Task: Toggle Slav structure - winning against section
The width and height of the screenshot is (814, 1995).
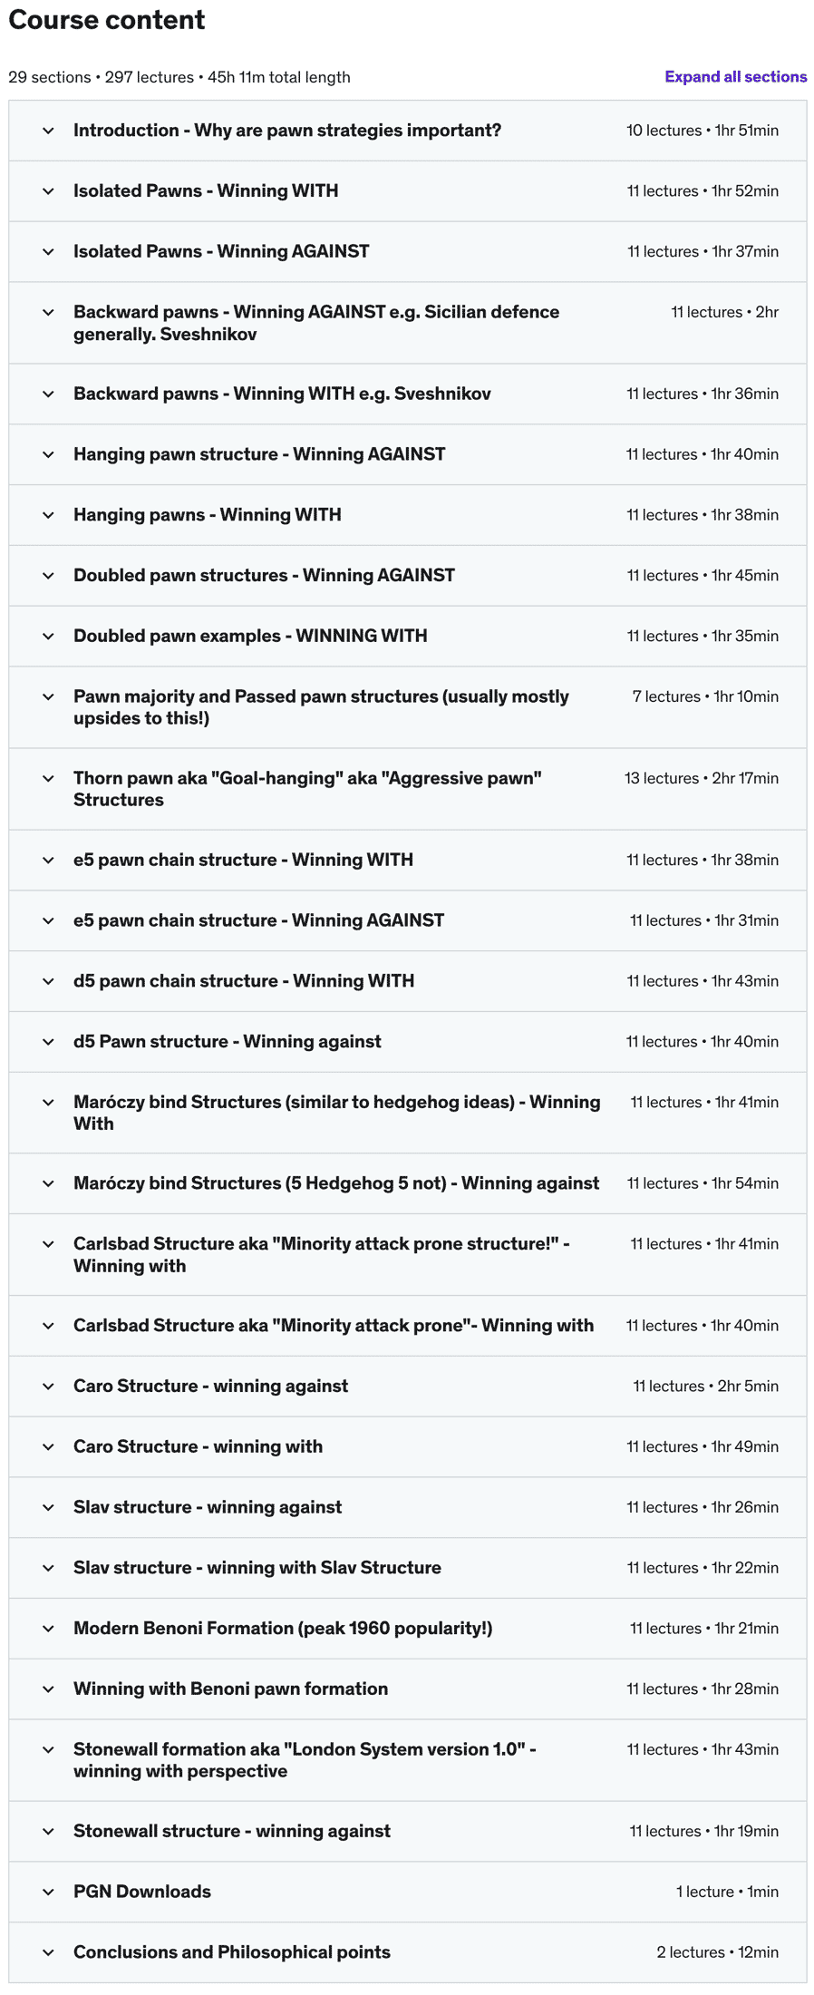Action: tap(208, 1507)
